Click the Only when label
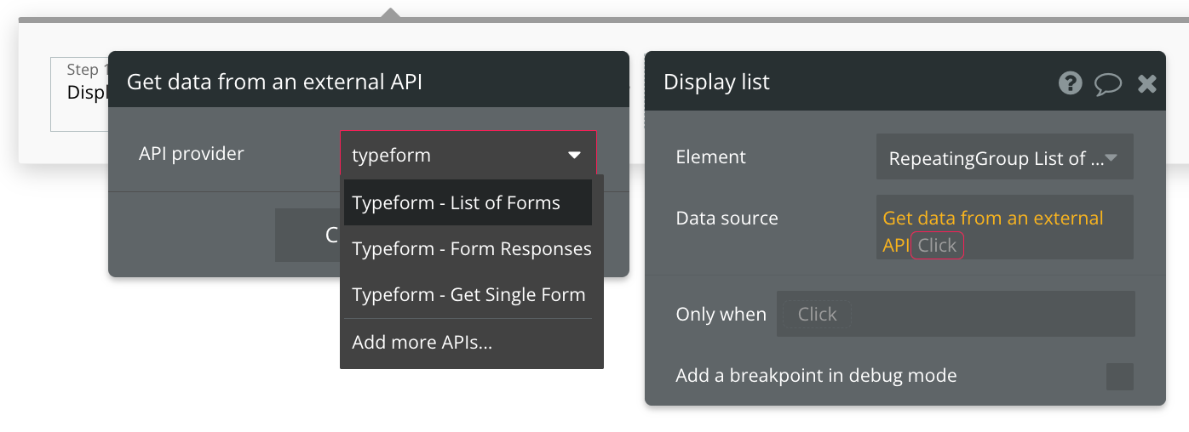1189x432 pixels. tap(721, 314)
